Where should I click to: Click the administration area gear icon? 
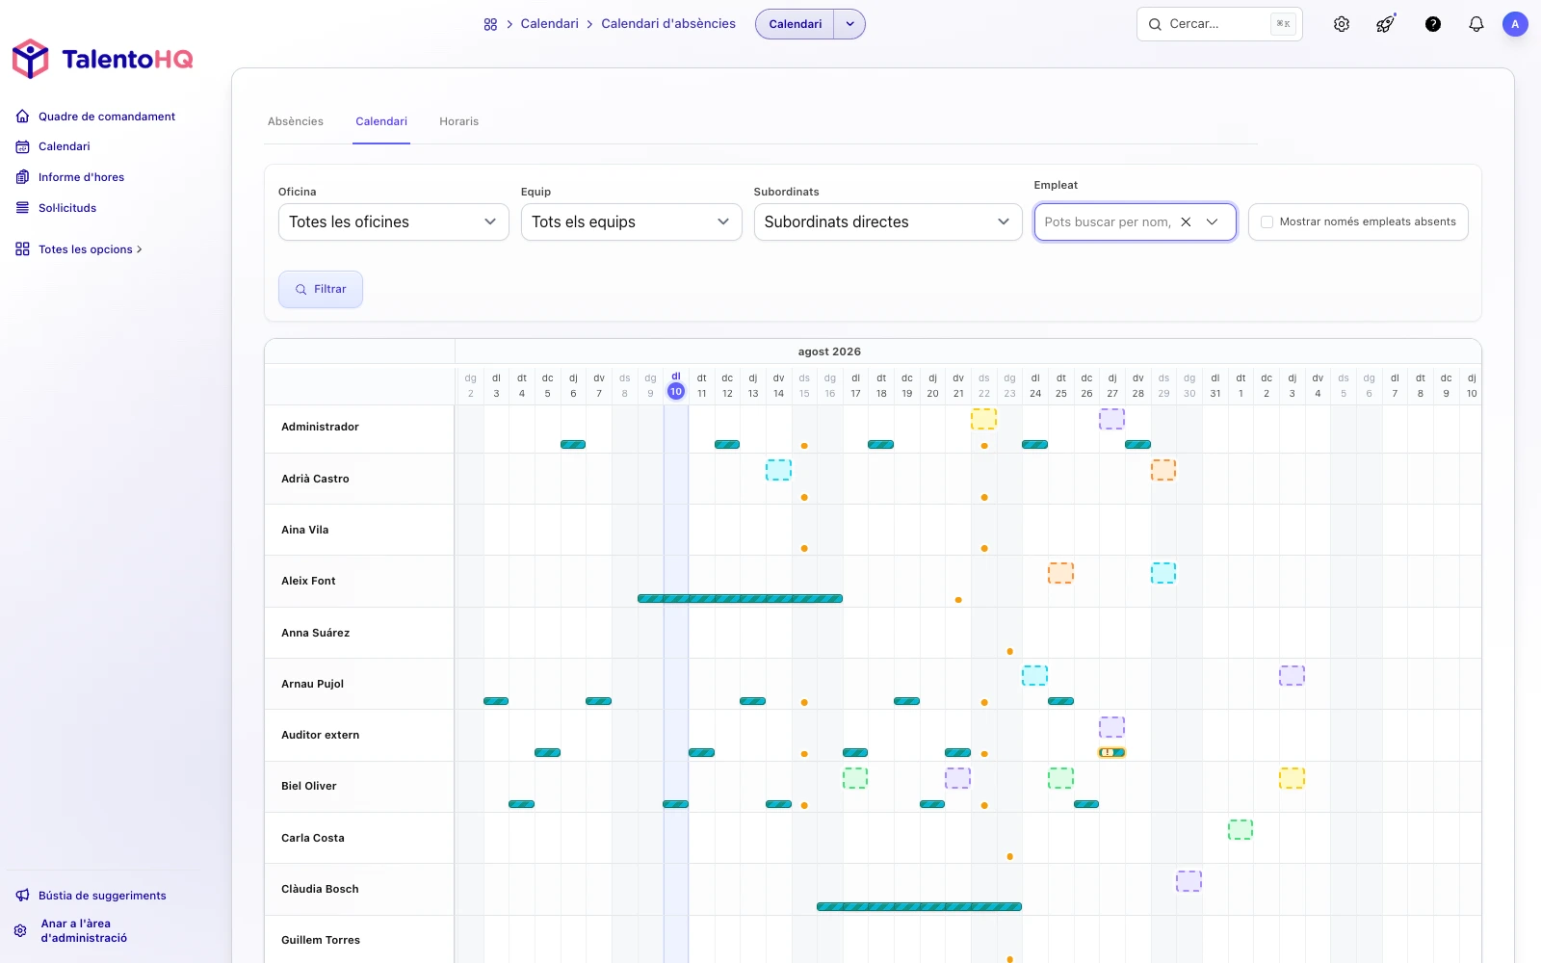(x=20, y=931)
